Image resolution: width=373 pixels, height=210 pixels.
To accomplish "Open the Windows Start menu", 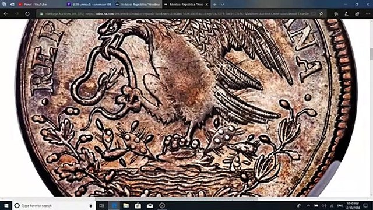I will pos(6,205).
